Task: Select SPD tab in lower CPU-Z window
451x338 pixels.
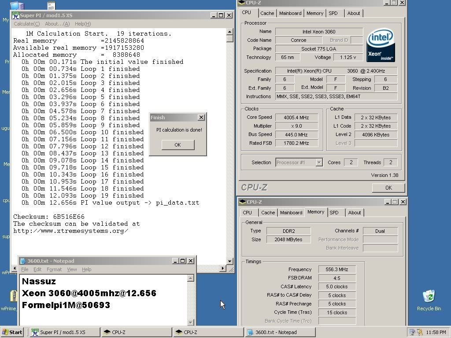Action: point(334,213)
